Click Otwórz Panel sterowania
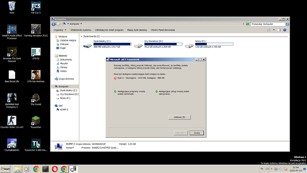Screen dimensions: 307x173 click(x=163, y=30)
